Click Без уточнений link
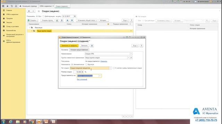 [82, 80]
